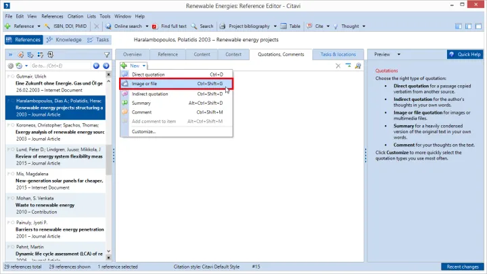
Task: Click ISBN, DOI, PMID toolbar button
Action: click(66, 26)
